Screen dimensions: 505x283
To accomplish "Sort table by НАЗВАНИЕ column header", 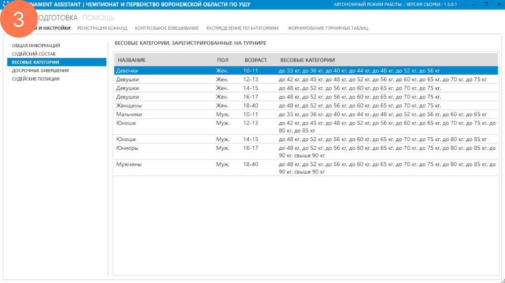I will point(132,60).
